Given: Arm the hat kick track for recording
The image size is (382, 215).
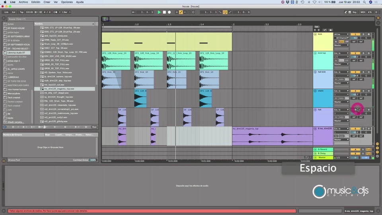Looking at the screenshot, I should click(368, 72).
